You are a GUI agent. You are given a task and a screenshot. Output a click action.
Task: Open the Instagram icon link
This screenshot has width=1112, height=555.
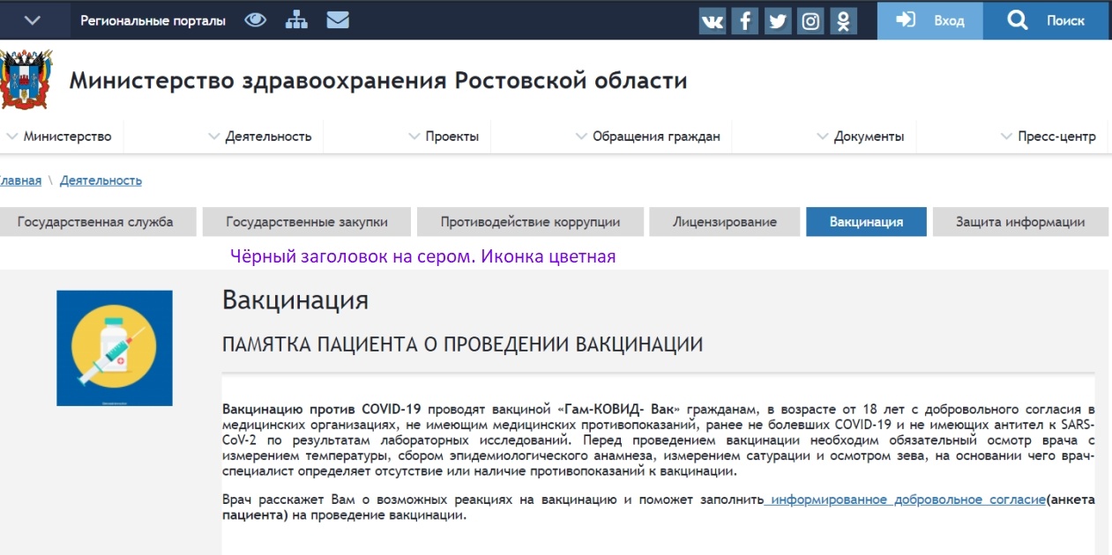point(810,20)
